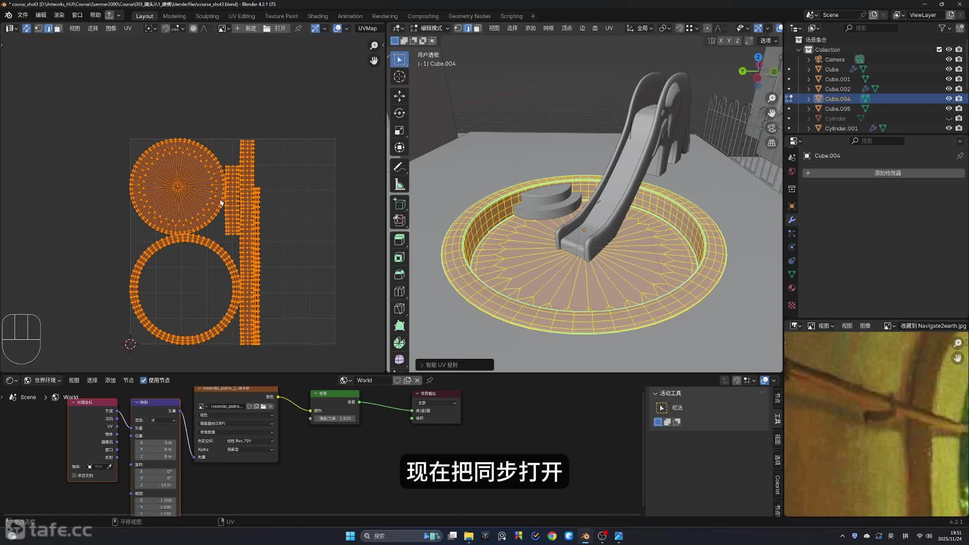This screenshot has width=969, height=545.
Task: Toggle Collection exclude checkbox in outliner
Action: [939, 49]
